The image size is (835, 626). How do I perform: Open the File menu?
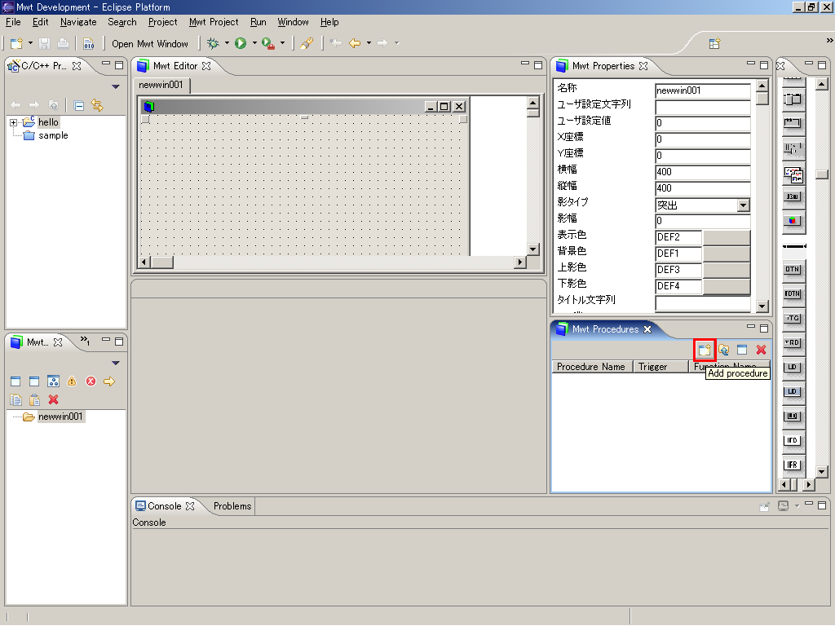click(13, 22)
